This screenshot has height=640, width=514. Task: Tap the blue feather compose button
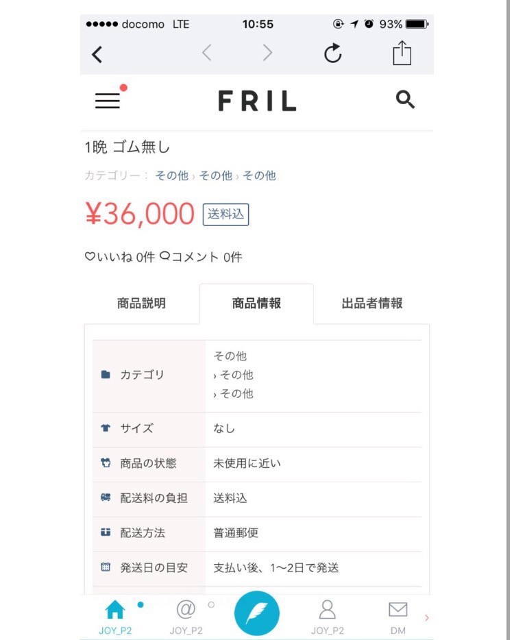[257, 613]
